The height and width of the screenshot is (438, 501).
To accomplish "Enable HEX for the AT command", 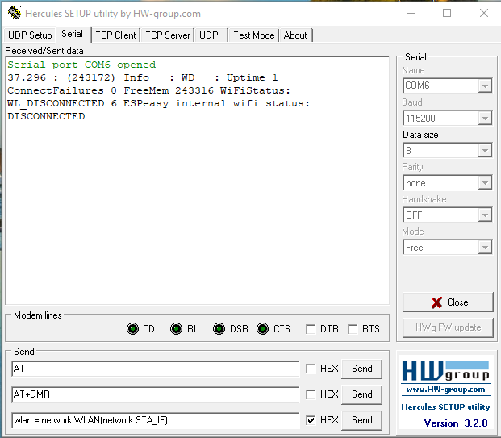I will pos(311,369).
